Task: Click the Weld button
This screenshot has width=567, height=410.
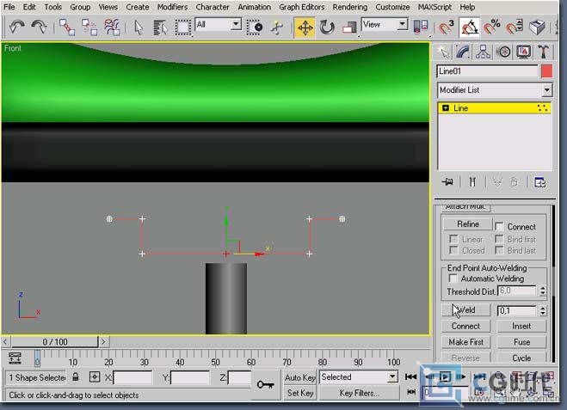Action: click(465, 310)
